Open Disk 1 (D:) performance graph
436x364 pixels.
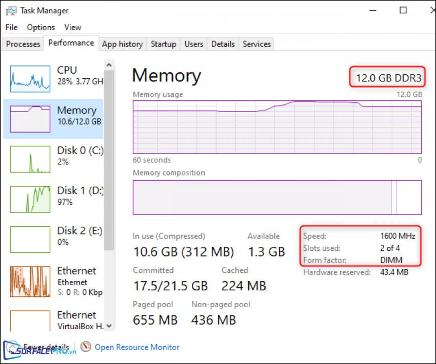[x=30, y=199]
